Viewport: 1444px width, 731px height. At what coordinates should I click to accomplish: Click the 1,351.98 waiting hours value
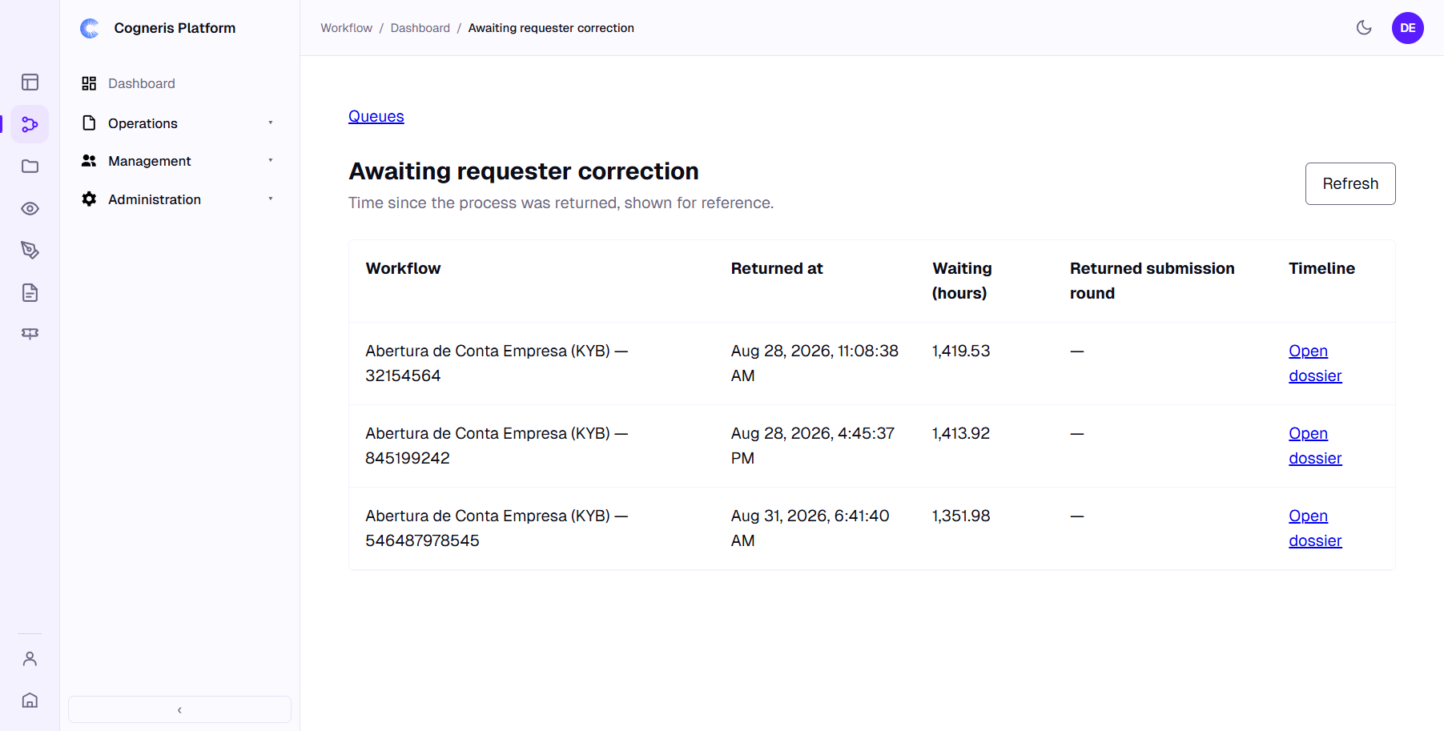click(x=961, y=516)
